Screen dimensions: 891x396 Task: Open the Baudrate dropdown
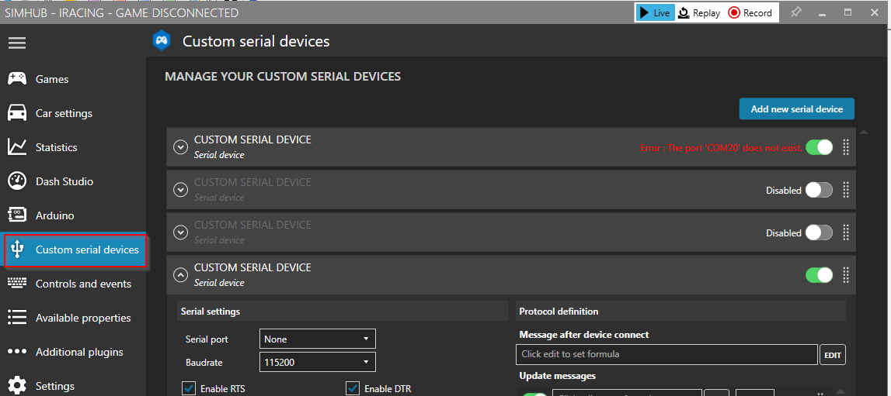click(317, 362)
